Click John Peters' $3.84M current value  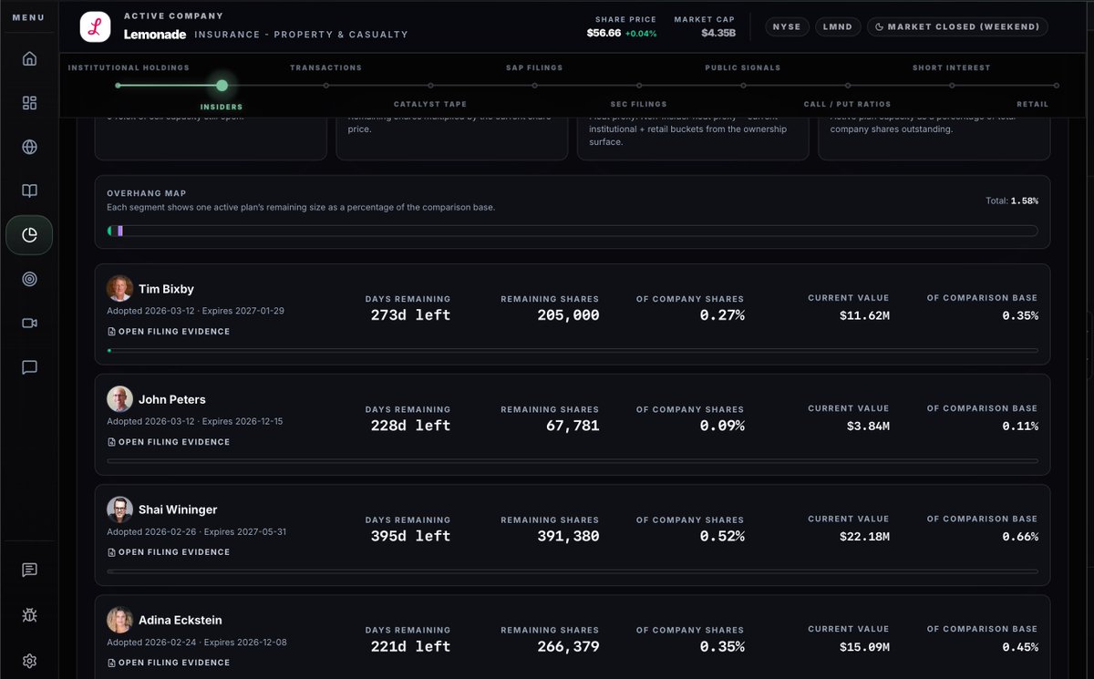868,426
